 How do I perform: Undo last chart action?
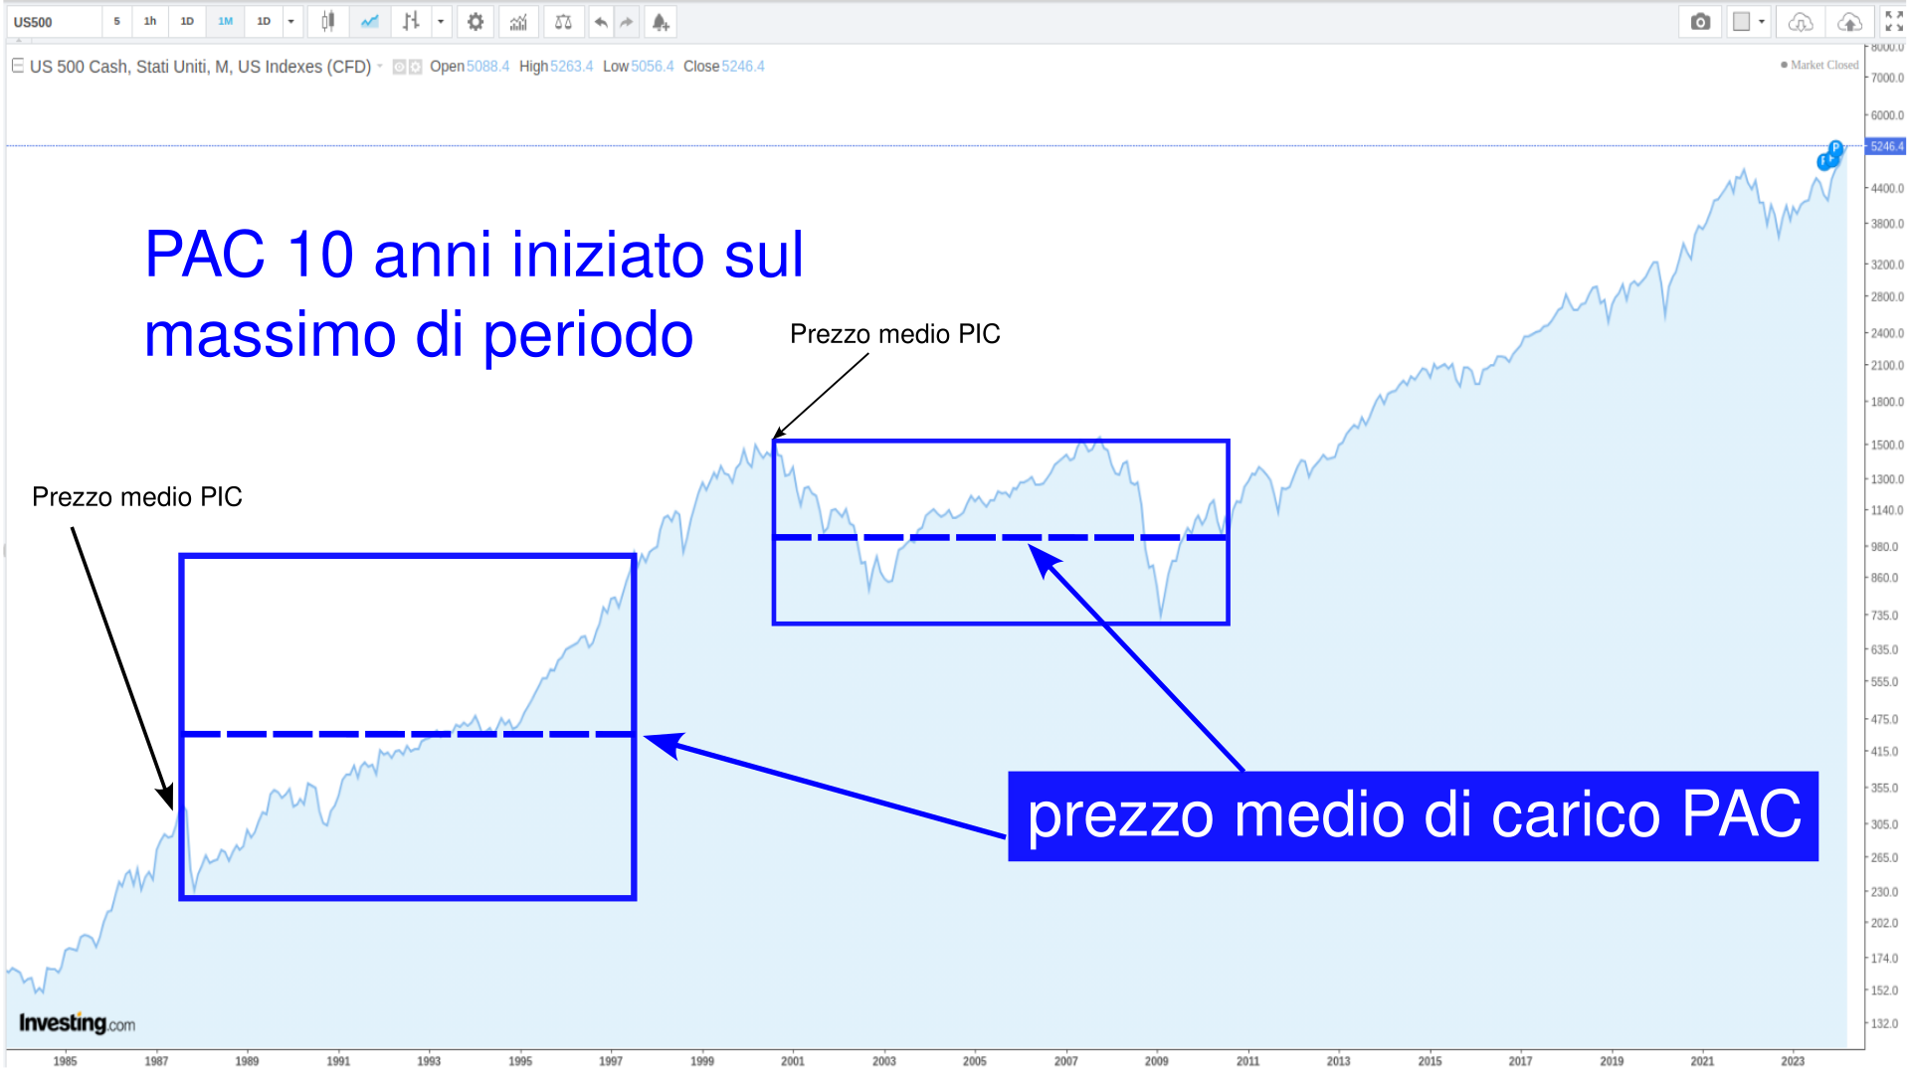[x=601, y=21]
